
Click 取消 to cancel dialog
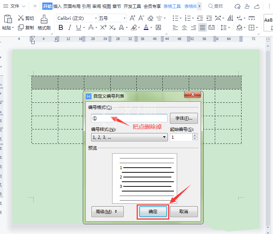184,211
